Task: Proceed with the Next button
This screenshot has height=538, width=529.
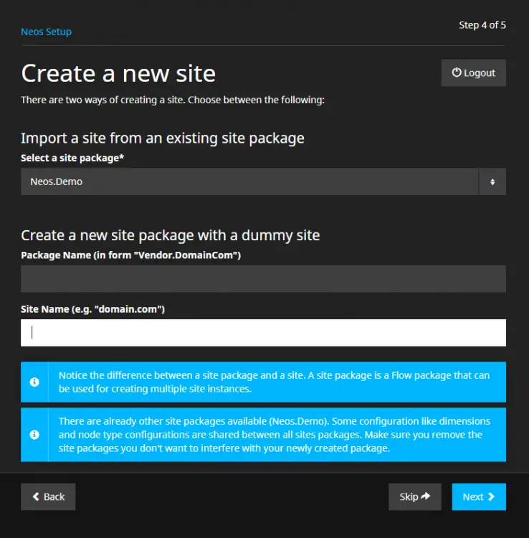Action: point(478,496)
